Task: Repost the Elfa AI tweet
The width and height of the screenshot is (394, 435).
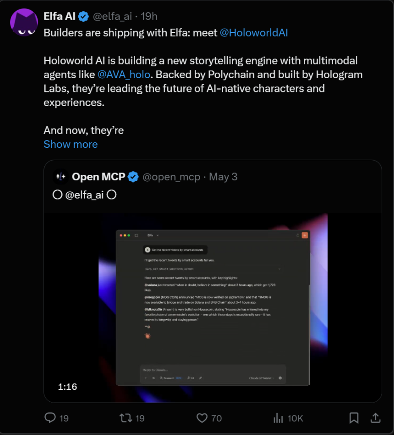Action: pyautogui.click(x=125, y=418)
